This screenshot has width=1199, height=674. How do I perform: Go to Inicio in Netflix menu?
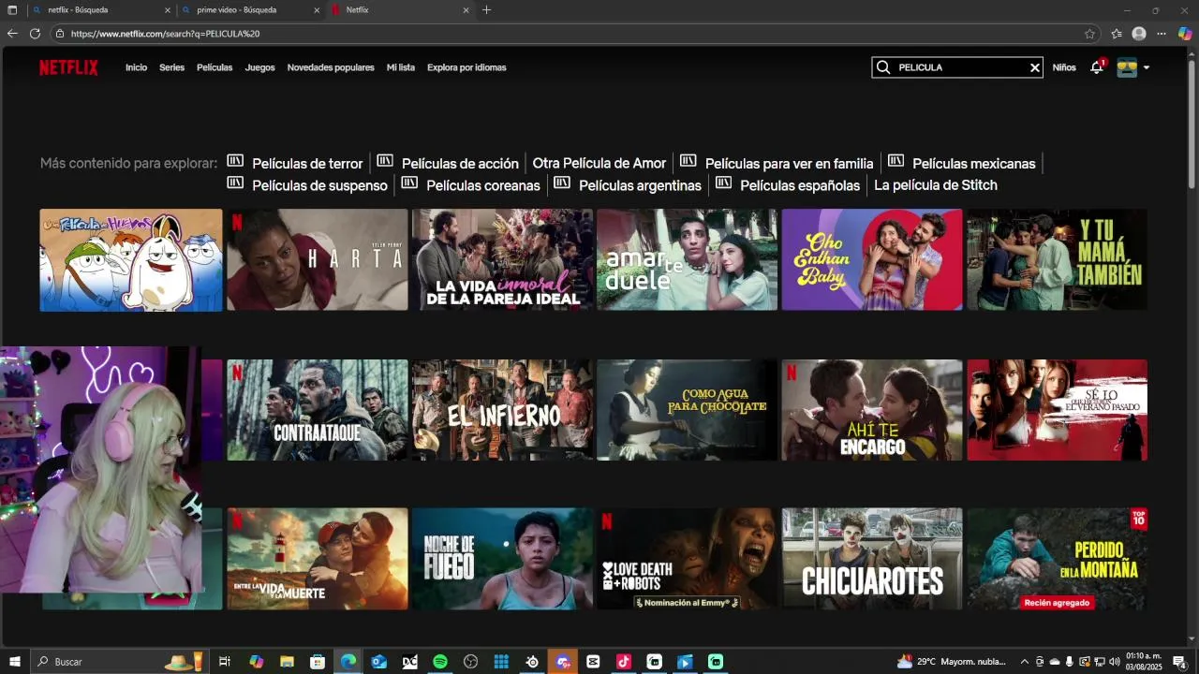pyautogui.click(x=137, y=67)
